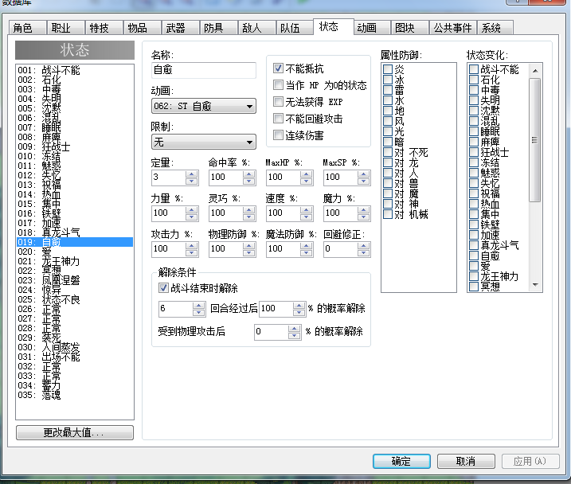Select state 019: 自愈
This screenshot has width=571, height=484.
(75, 242)
